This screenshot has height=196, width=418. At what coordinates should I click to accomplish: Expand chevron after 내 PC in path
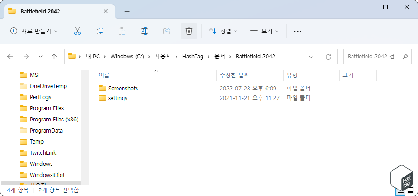(x=105, y=57)
